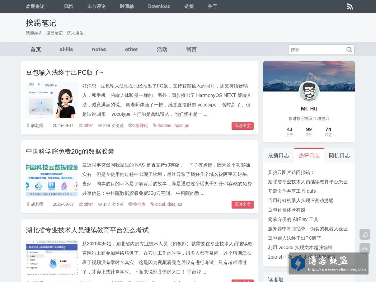Open 链接 in top navigation

189,6
